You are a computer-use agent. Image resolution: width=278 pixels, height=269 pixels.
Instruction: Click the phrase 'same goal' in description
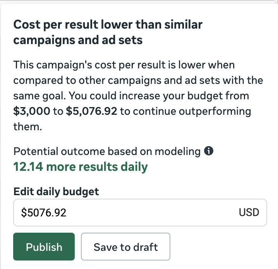click(x=39, y=96)
